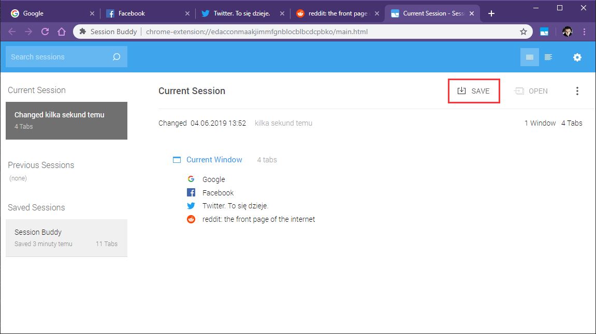Image resolution: width=596 pixels, height=334 pixels.
Task: Click the reddit favicon in session list
Action: coord(191,219)
